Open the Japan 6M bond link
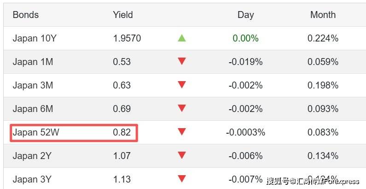This screenshot has height=189, width=366. pos(33,109)
